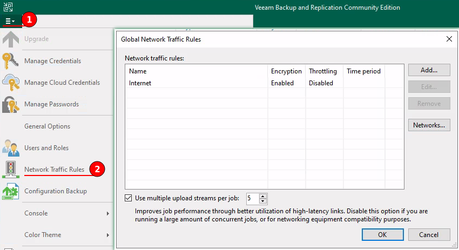Click the Veeam app icon in title bar
The image size is (459, 250).
tap(8, 6)
